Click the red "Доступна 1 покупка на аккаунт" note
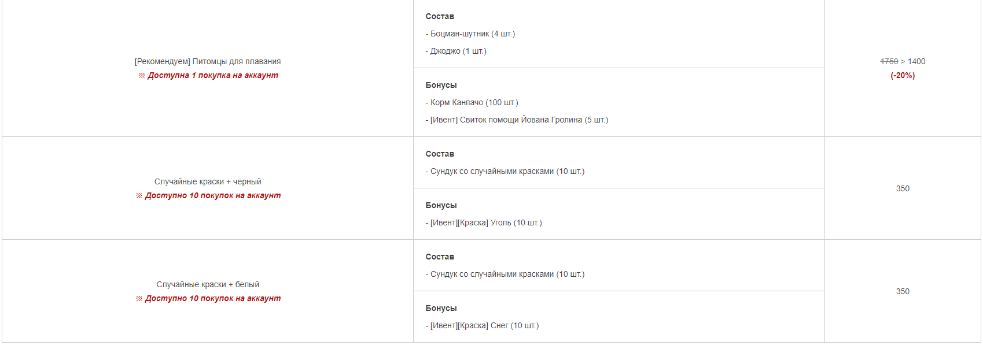The width and height of the screenshot is (983, 345). pyautogui.click(x=213, y=76)
